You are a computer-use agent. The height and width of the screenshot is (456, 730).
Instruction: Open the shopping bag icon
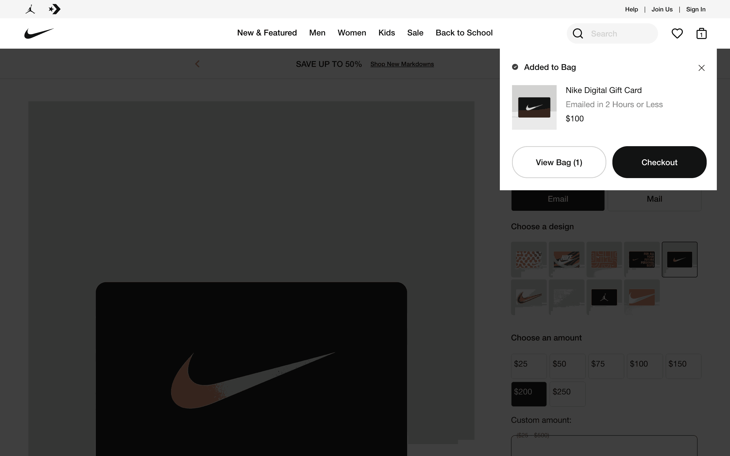(701, 33)
